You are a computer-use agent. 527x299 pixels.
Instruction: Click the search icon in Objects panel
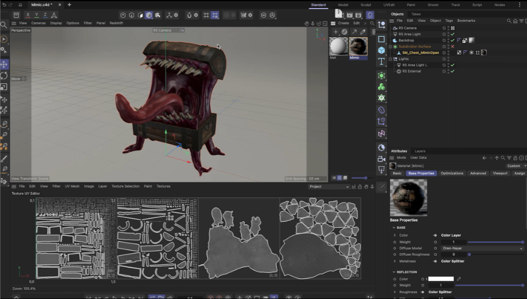pyautogui.click(x=509, y=21)
